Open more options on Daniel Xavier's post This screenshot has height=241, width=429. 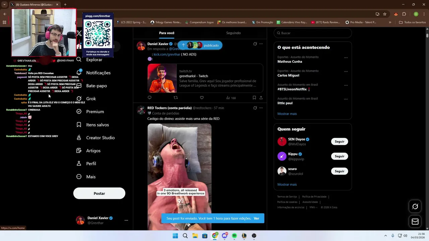(261, 44)
